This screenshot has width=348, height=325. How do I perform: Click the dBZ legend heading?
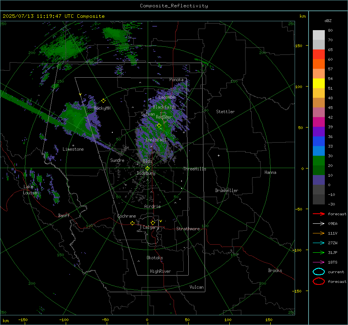tap(328, 21)
